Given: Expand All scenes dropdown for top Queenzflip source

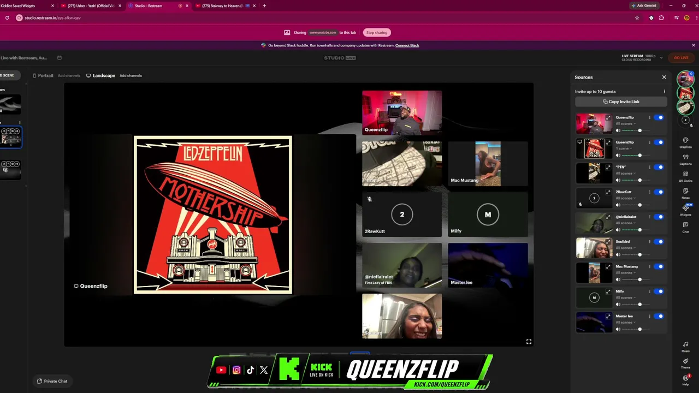Looking at the screenshot, I should click(x=626, y=124).
